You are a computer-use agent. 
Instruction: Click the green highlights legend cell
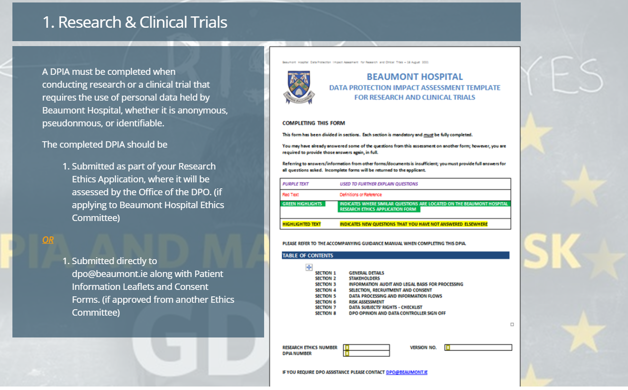click(x=302, y=204)
